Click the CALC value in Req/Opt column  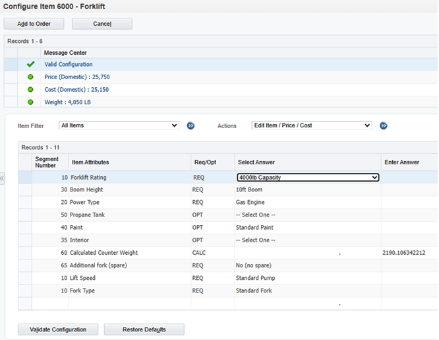click(199, 253)
